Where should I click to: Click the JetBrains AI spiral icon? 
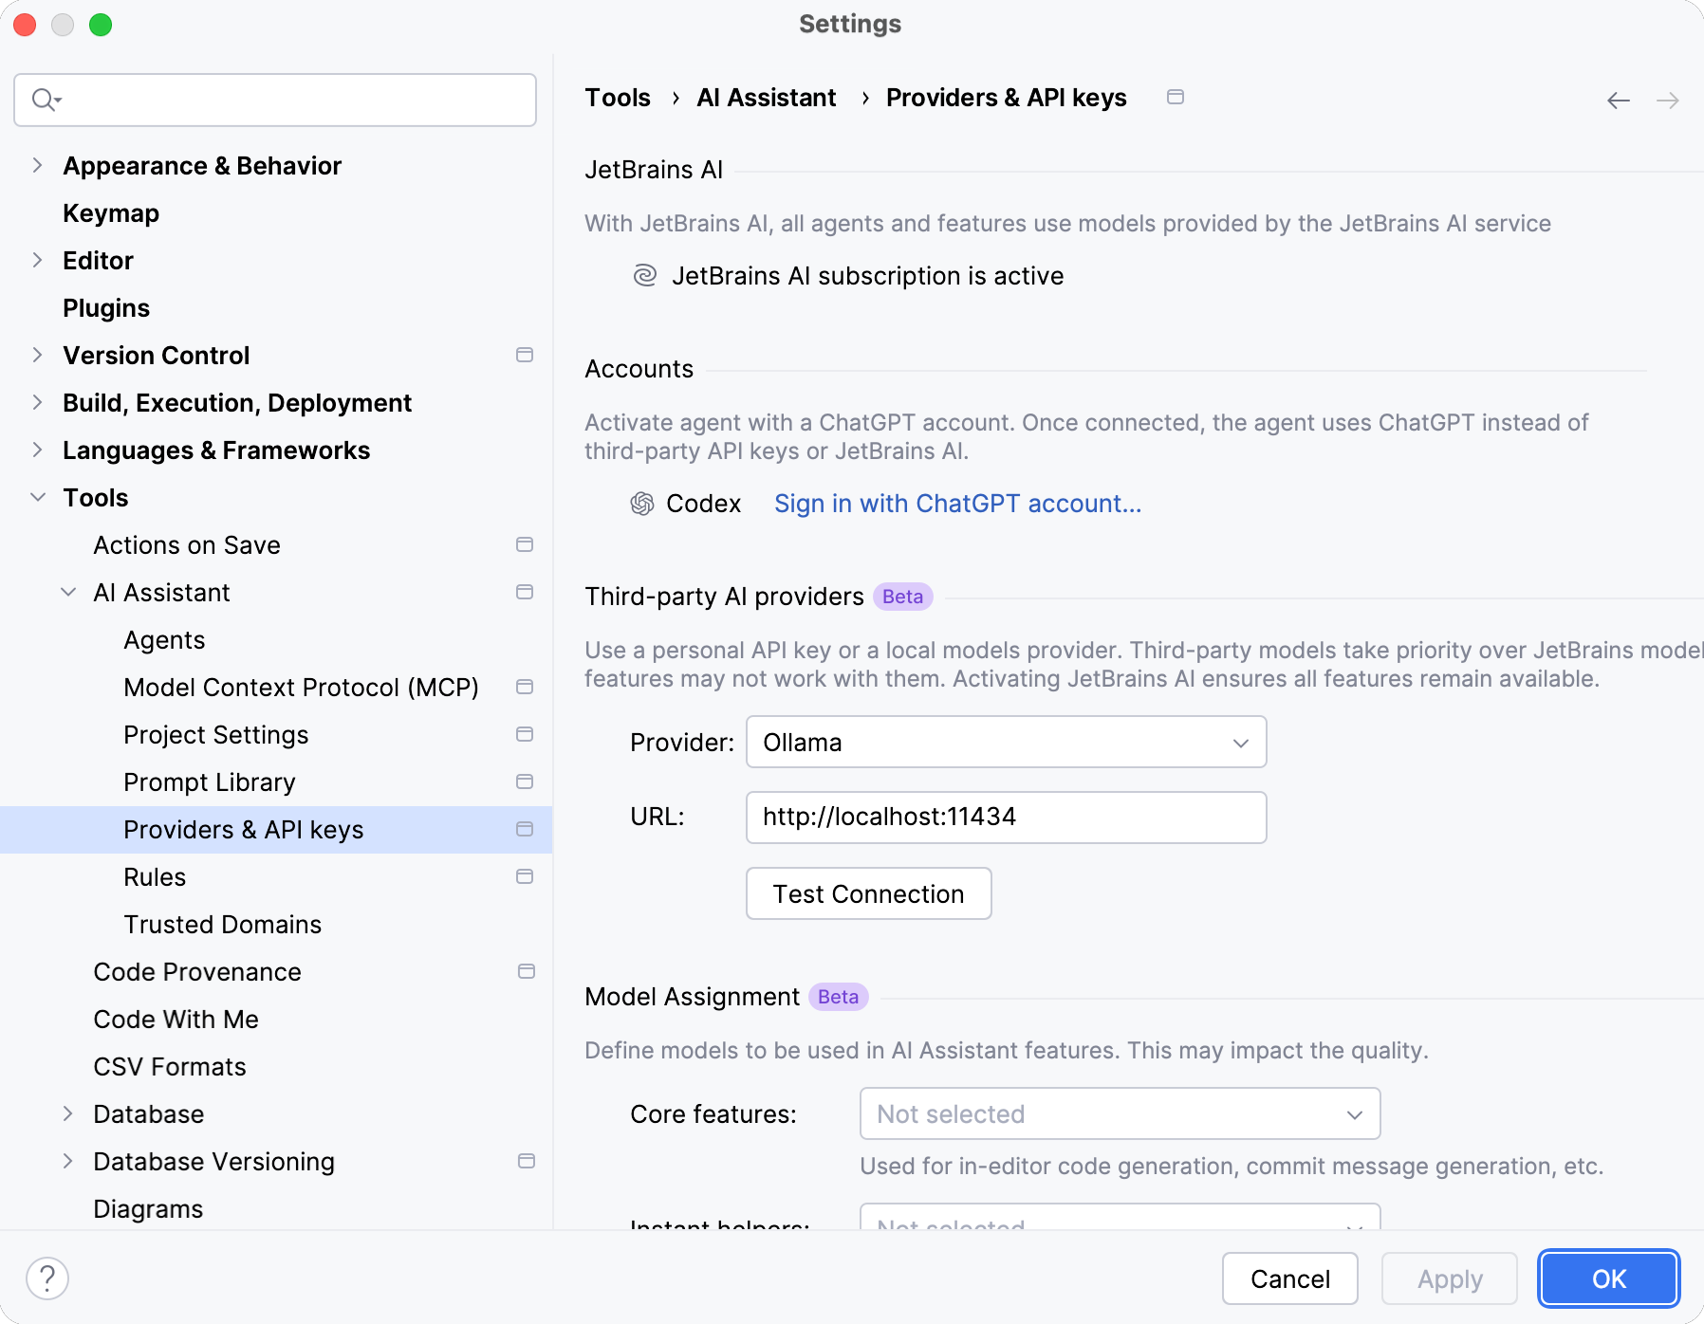click(x=645, y=276)
